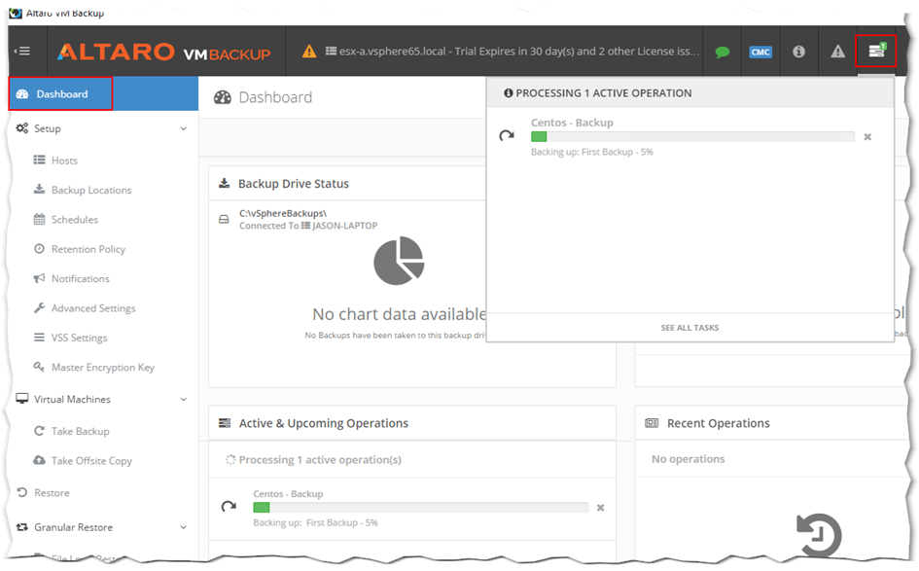919x571 pixels.
Task: Select Take Offsite Copy
Action: pyautogui.click(x=91, y=461)
